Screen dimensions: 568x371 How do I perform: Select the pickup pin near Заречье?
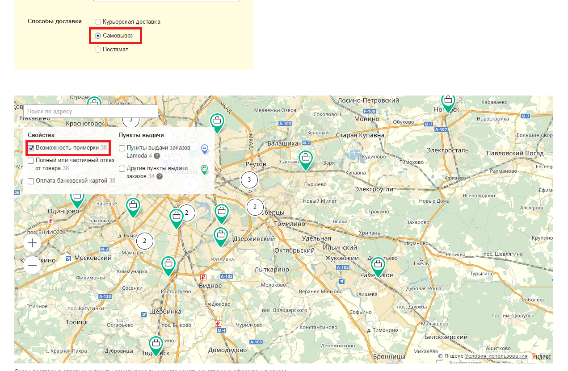(133, 207)
